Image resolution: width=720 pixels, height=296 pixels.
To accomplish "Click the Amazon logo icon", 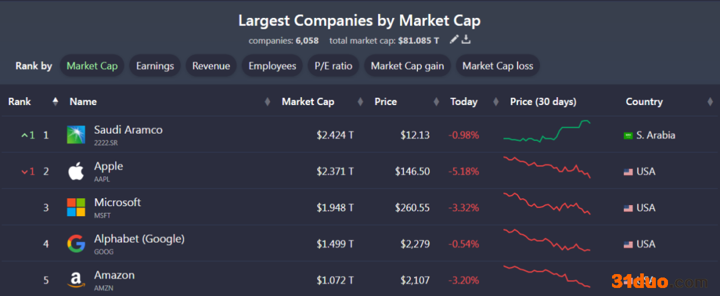I will (76, 280).
